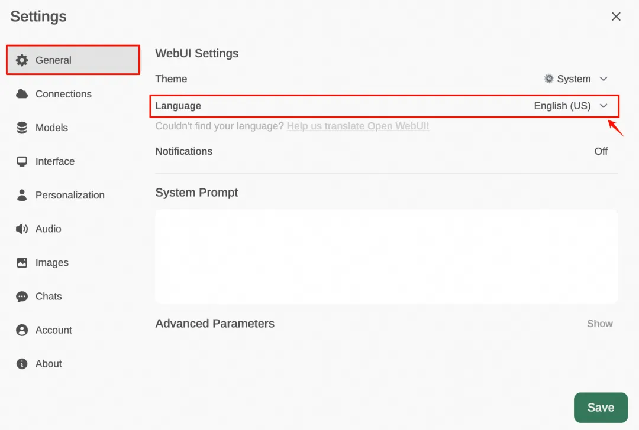Click the speaker icon for Audio

coord(22,229)
